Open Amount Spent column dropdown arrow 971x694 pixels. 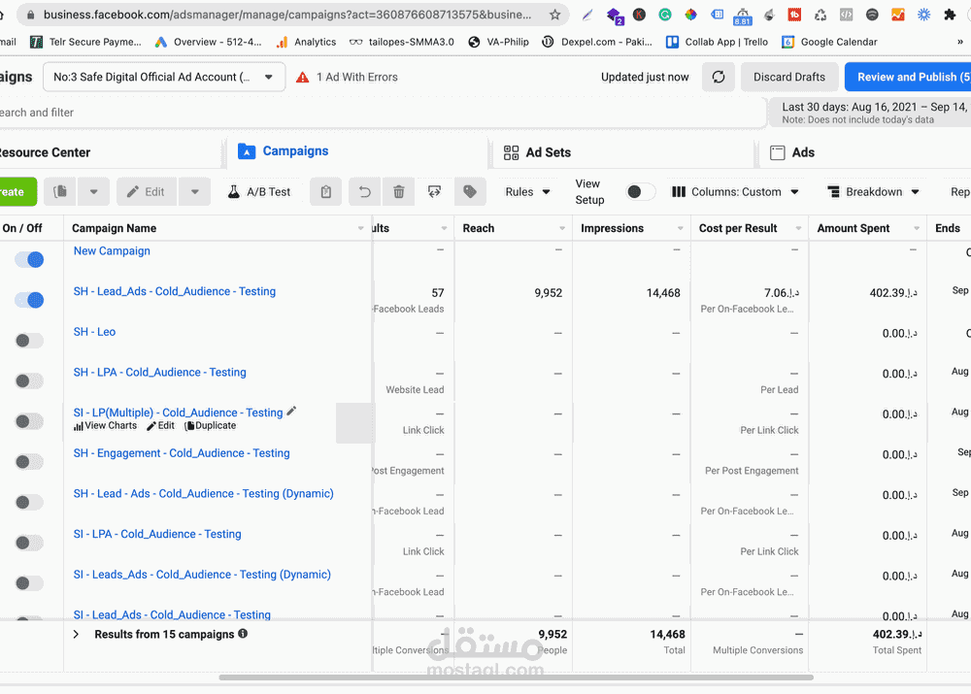(917, 228)
